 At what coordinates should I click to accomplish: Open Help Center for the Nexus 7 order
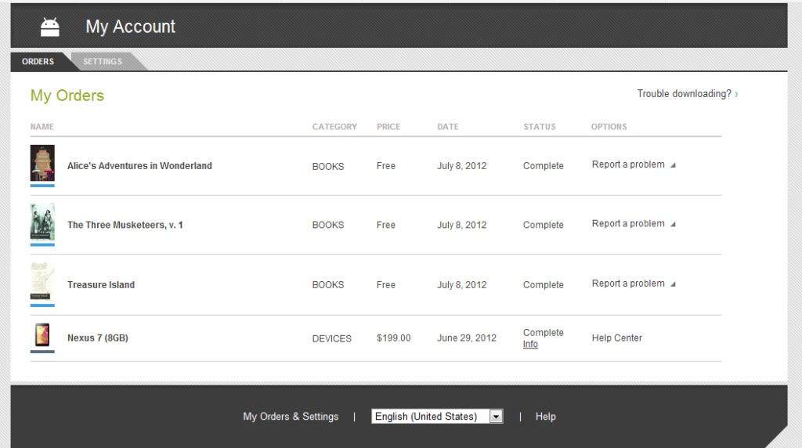(617, 338)
